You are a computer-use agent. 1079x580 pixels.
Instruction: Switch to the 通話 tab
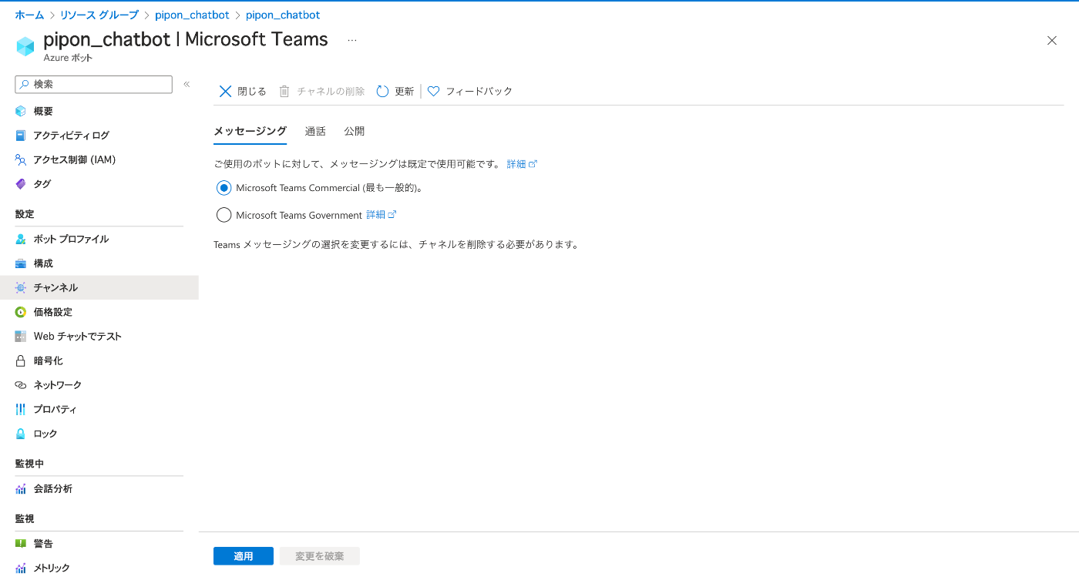pyautogui.click(x=315, y=131)
